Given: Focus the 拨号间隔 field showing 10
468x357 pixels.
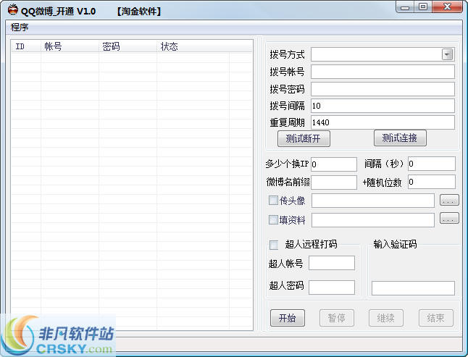Looking at the screenshot, I should pyautogui.click(x=383, y=106).
